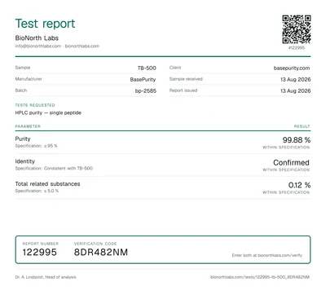Click the #122995 label under QR code
This screenshot has width=326, height=295.
pos(297,47)
